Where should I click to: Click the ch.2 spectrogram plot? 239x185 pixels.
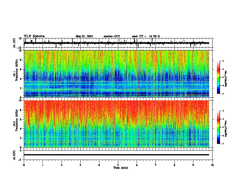coord(116,124)
